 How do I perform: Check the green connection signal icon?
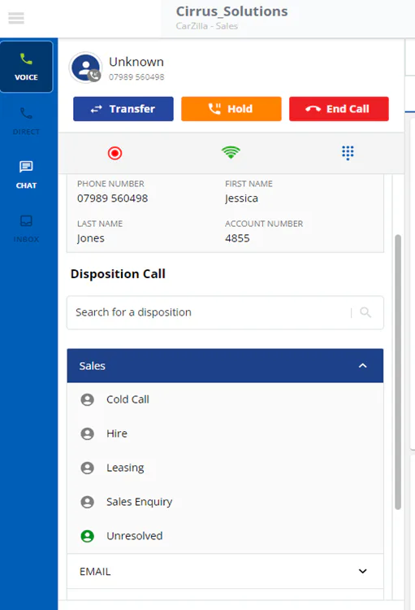pos(231,152)
